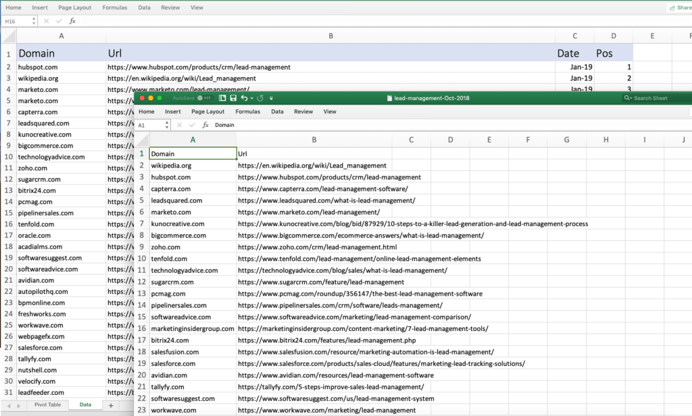692x416 pixels.
Task: Switch to the Pivot Table sheet tab
Action: click(48, 405)
